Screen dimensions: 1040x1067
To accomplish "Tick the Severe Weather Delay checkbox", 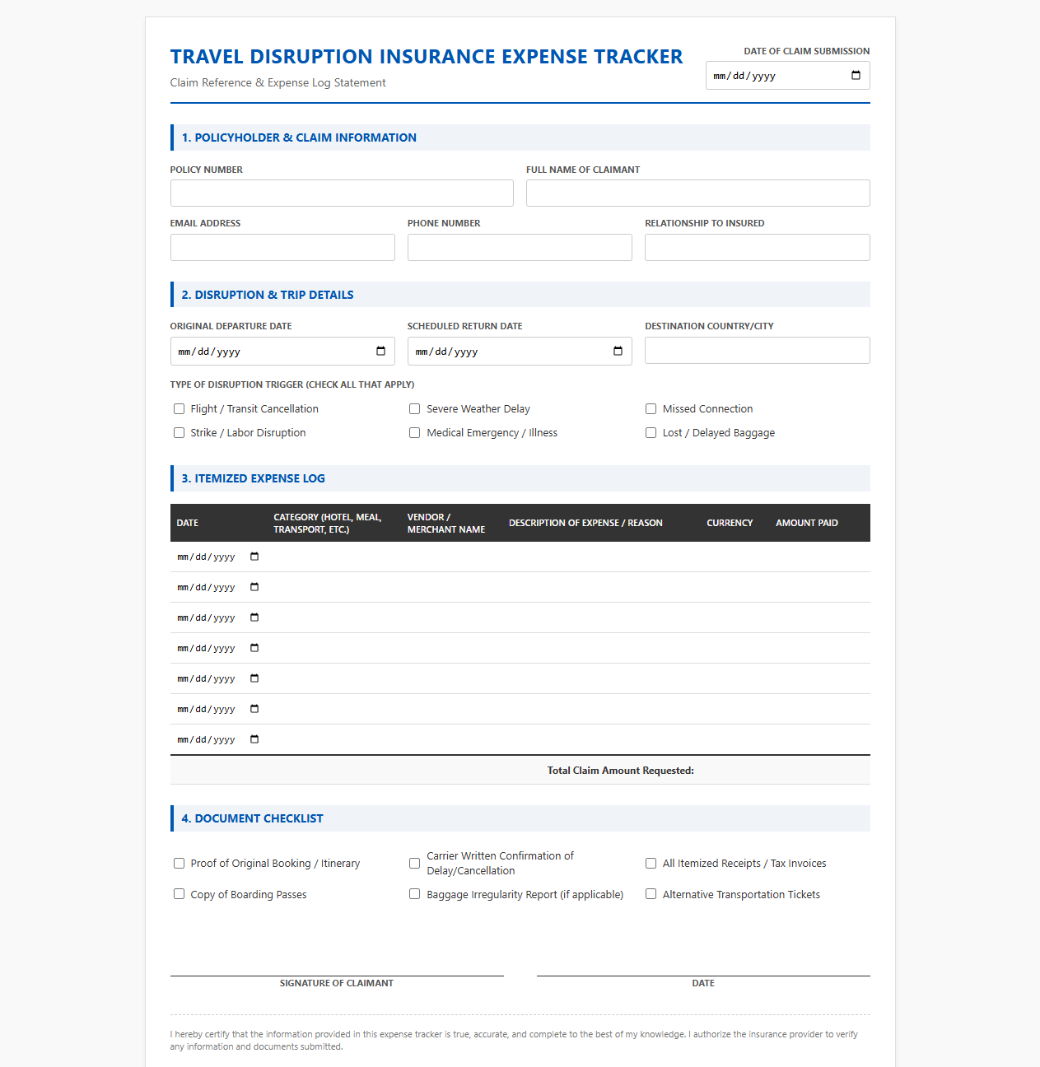I will [x=415, y=409].
